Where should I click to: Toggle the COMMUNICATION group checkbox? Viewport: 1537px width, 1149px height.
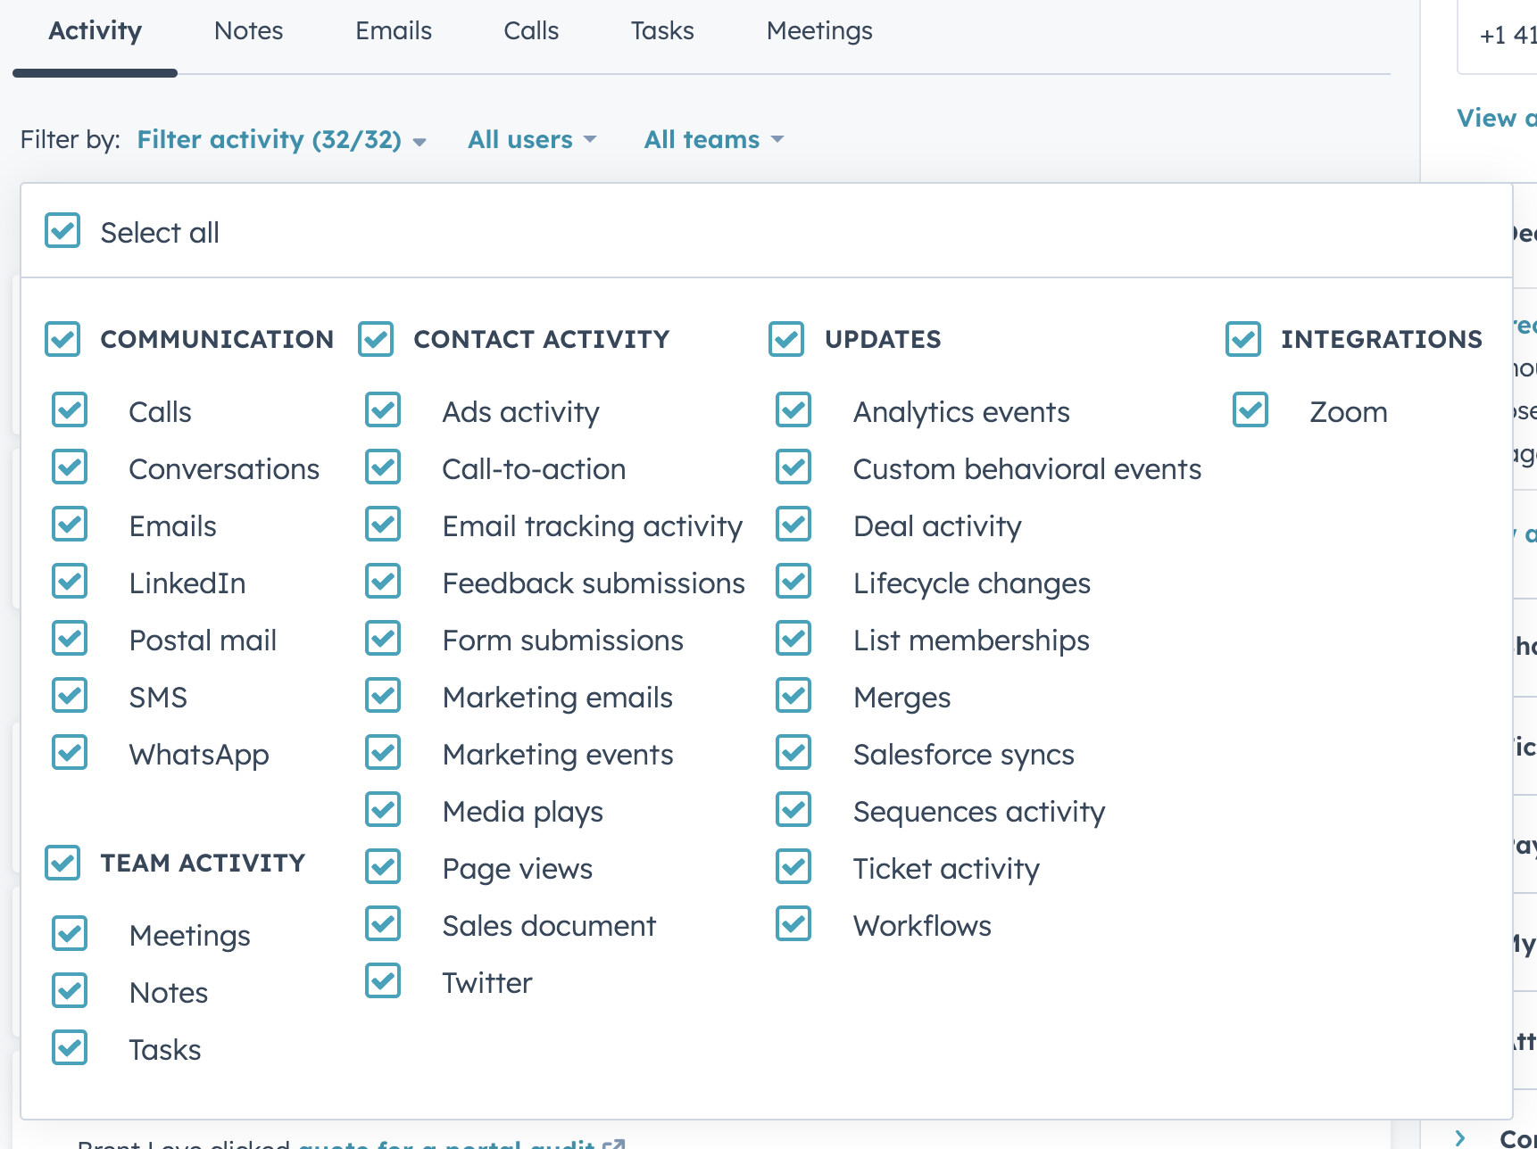tap(62, 339)
